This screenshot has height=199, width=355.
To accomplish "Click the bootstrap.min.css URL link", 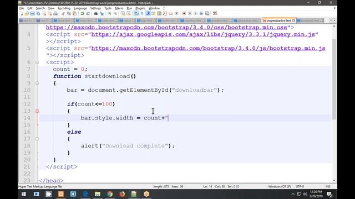I will [166, 28].
